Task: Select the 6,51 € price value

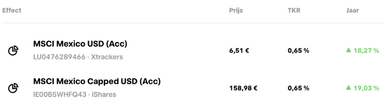Action: [239, 51]
